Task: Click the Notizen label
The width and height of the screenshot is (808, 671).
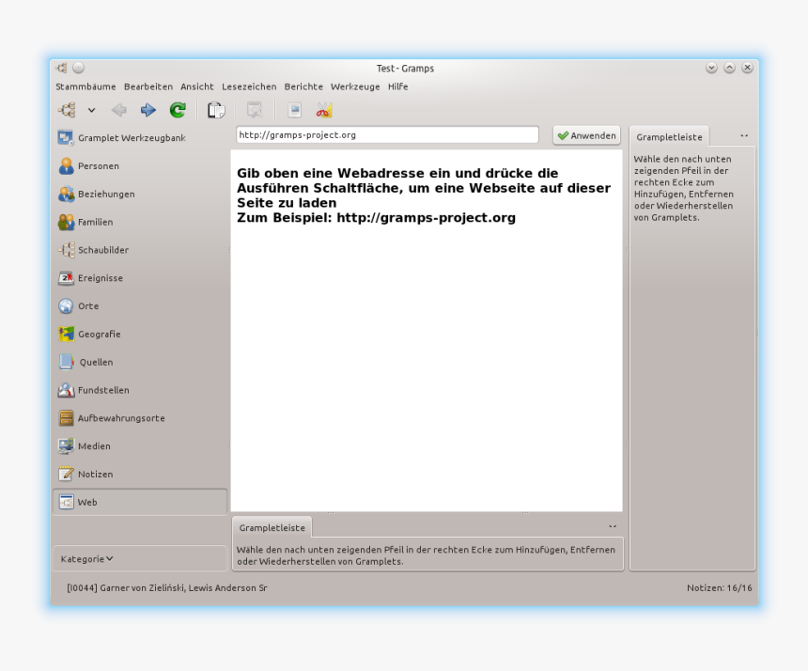Action: pyautogui.click(x=95, y=474)
